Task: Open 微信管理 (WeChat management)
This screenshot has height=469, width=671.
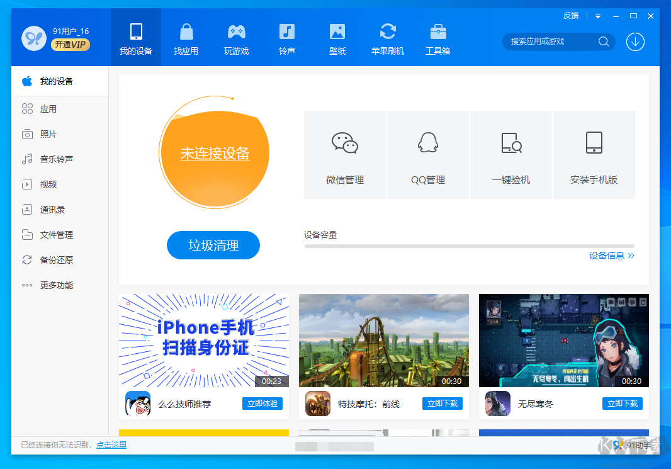Action: (344, 154)
